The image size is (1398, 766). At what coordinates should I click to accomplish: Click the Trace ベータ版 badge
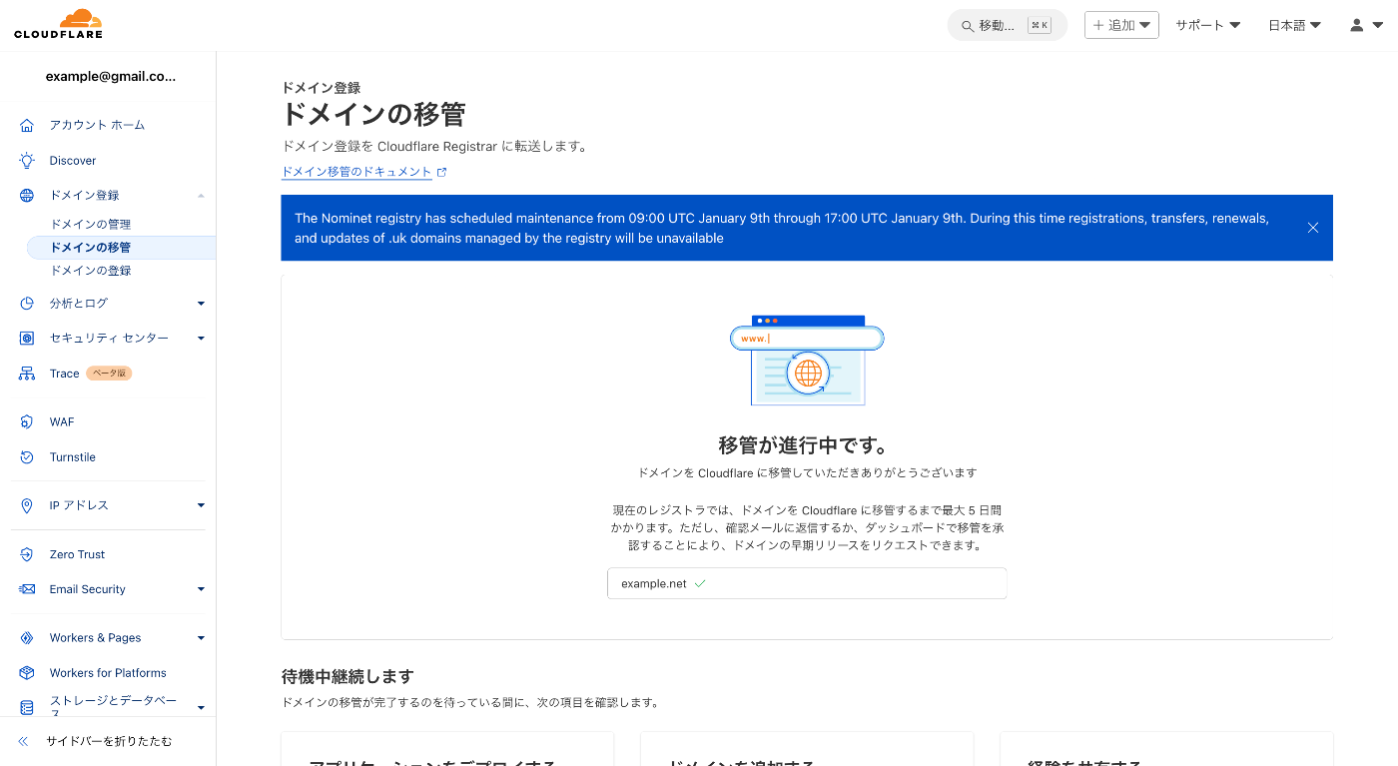tap(109, 374)
